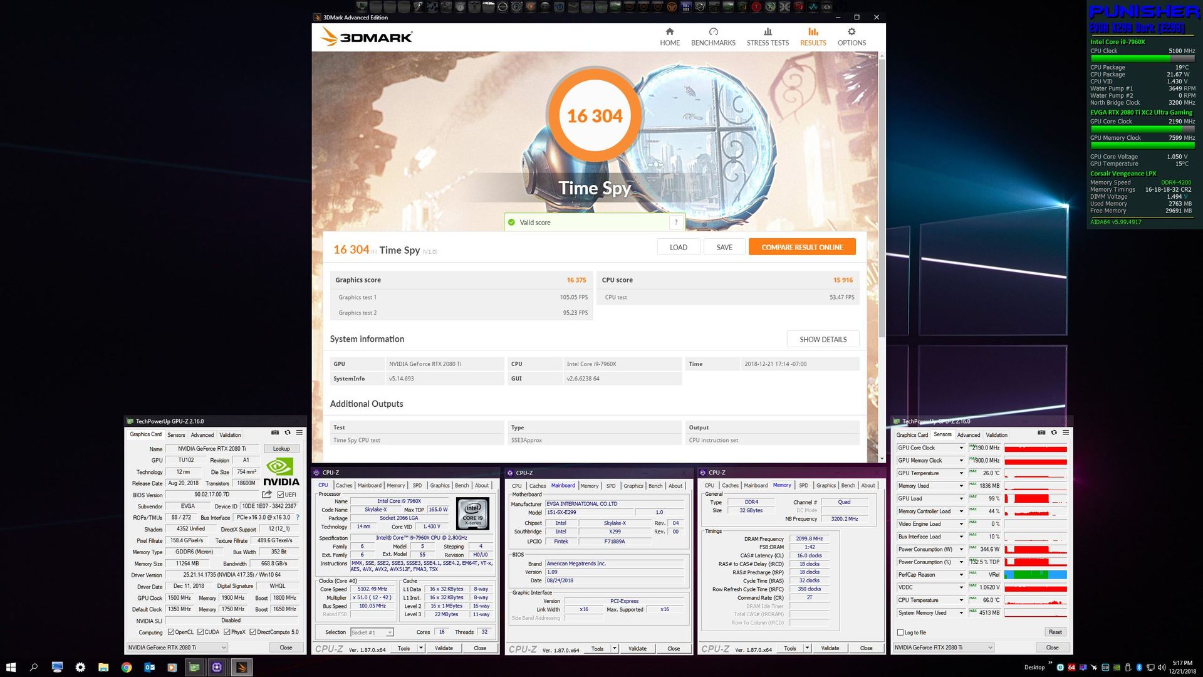Click the PerfCap Reason color graph bar
1203x677 pixels.
click(x=1035, y=575)
